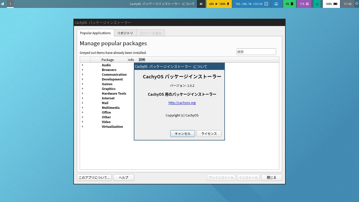Expand the Audio category
Image resolution: width=359 pixels, height=202 pixels.
[x=83, y=65]
